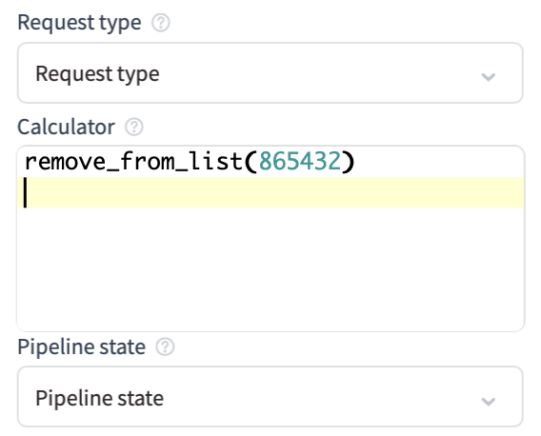Click the help icon beside Request type label
The height and width of the screenshot is (436, 541).
(x=161, y=23)
